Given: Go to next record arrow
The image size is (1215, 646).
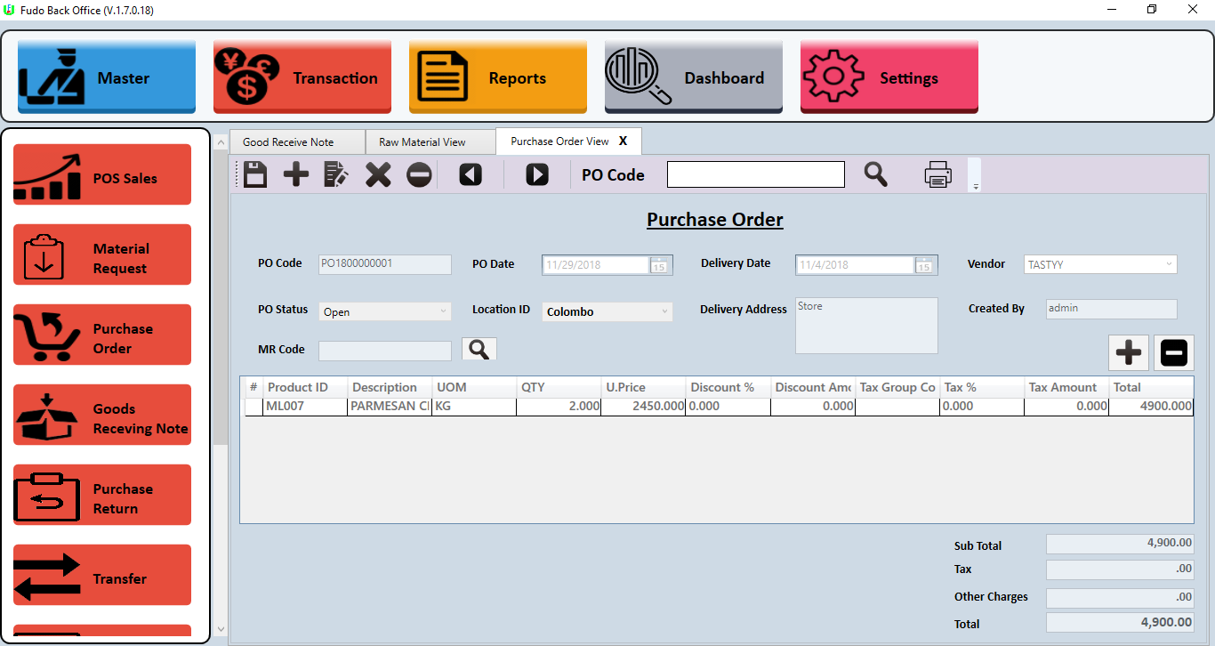Looking at the screenshot, I should (537, 174).
